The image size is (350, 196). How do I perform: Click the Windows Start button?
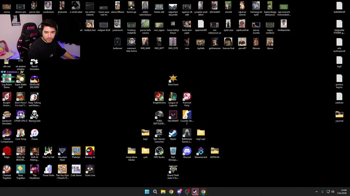147,192
